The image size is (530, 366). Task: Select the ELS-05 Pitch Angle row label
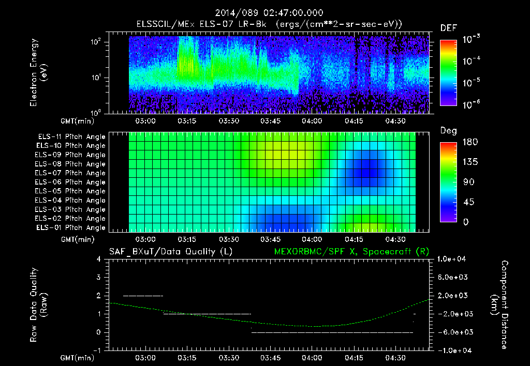pos(70,191)
